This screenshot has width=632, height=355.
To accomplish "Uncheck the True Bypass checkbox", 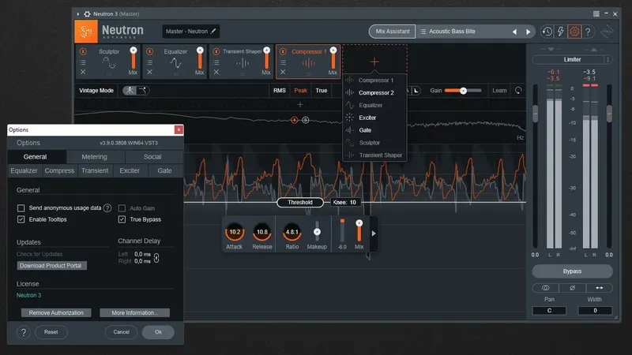I will tap(122, 219).
